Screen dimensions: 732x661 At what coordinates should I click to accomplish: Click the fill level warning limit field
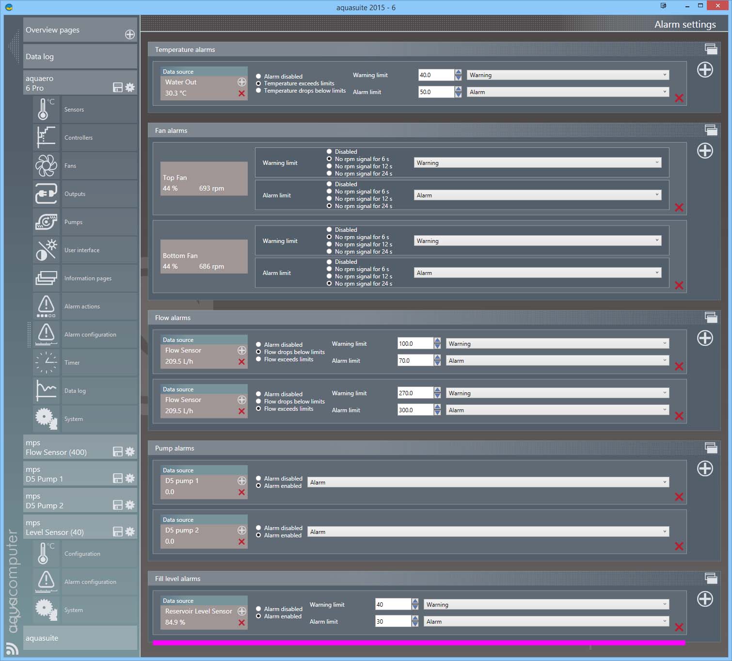[x=393, y=605]
